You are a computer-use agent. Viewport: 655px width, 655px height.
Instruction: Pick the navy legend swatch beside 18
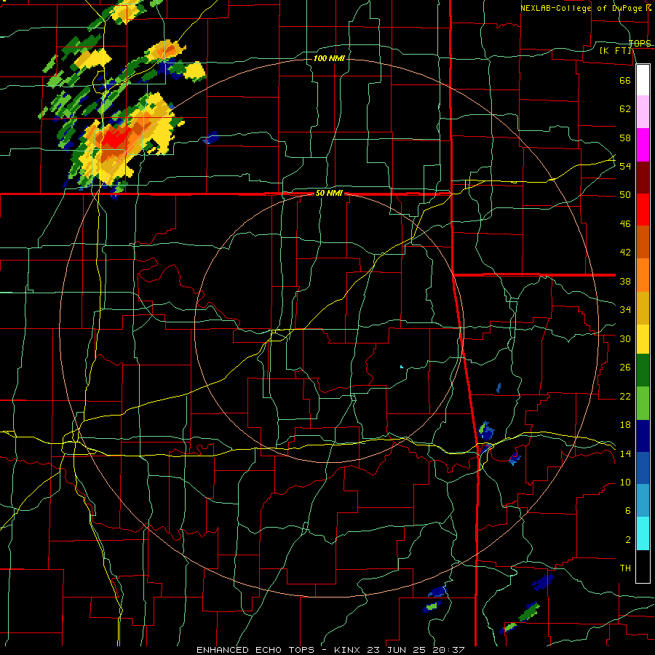point(643,436)
